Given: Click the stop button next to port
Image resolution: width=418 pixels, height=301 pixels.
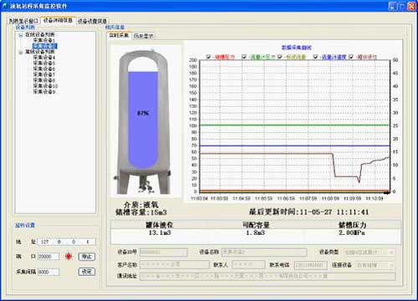Looking at the screenshot, I should coord(87,257).
